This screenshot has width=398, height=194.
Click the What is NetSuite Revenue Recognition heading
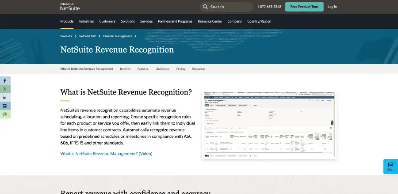[x=126, y=92]
